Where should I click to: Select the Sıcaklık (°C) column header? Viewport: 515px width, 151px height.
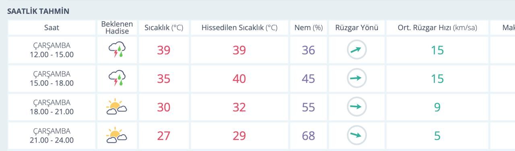coord(164,28)
